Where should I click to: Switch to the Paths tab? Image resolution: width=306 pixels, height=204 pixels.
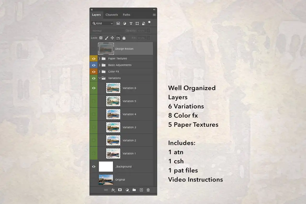pyautogui.click(x=127, y=15)
